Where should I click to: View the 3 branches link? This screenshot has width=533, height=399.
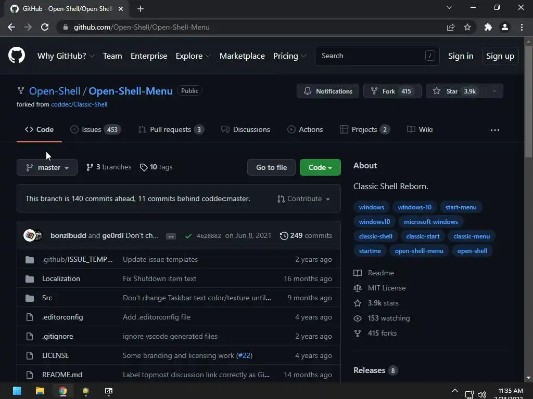[109, 167]
